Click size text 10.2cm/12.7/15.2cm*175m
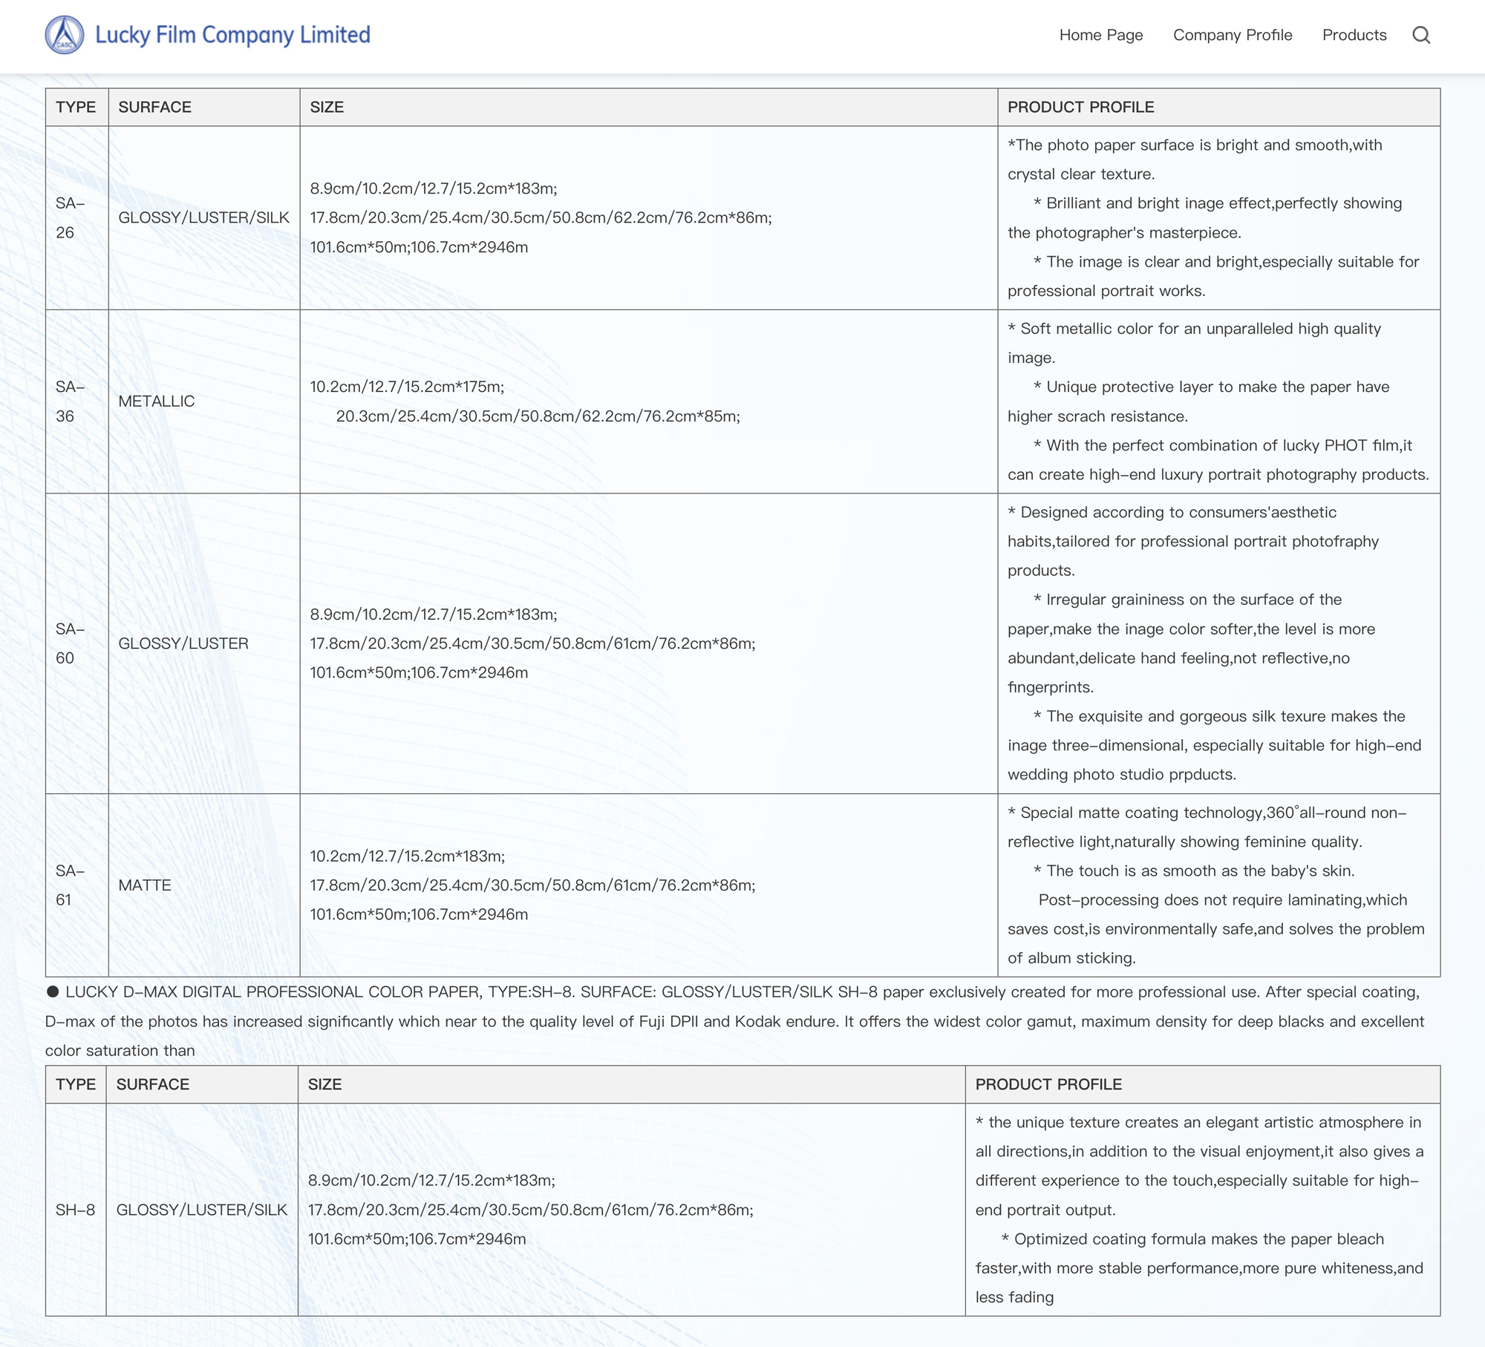The width and height of the screenshot is (1485, 1347). pos(407,387)
